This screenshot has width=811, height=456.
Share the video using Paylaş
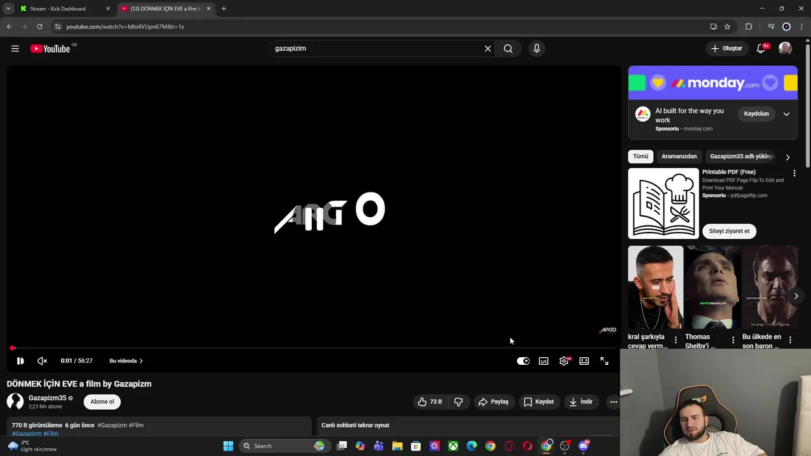494,402
